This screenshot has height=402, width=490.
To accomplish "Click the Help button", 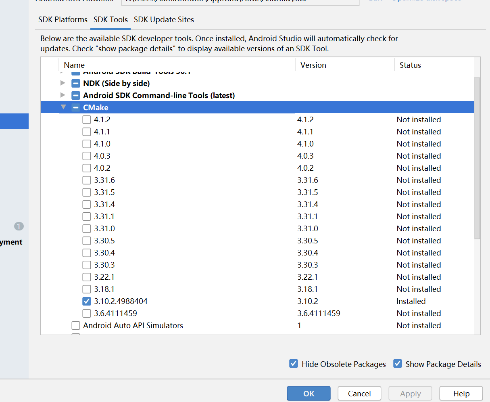I will (x=461, y=394).
